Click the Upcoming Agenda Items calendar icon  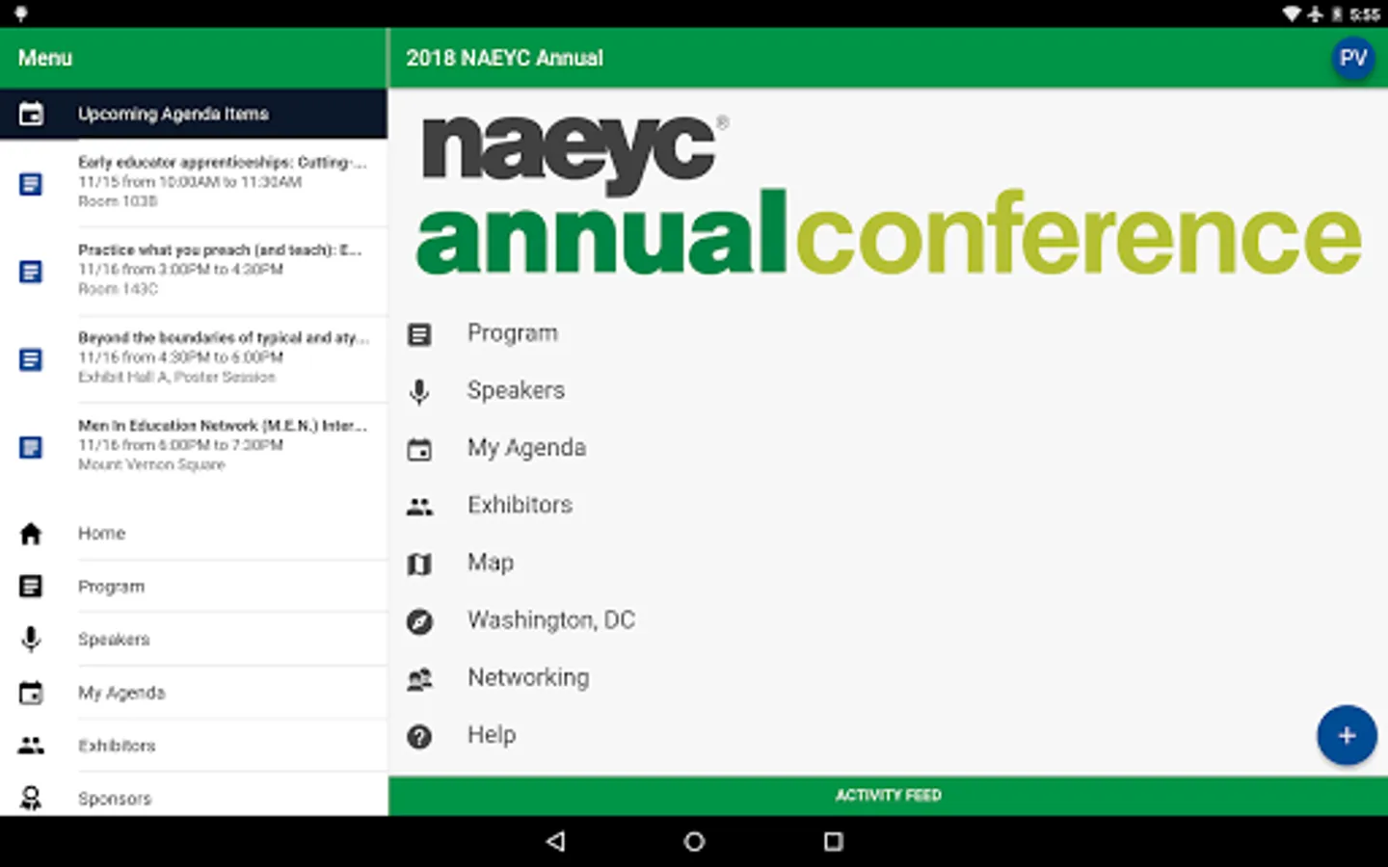tap(31, 114)
